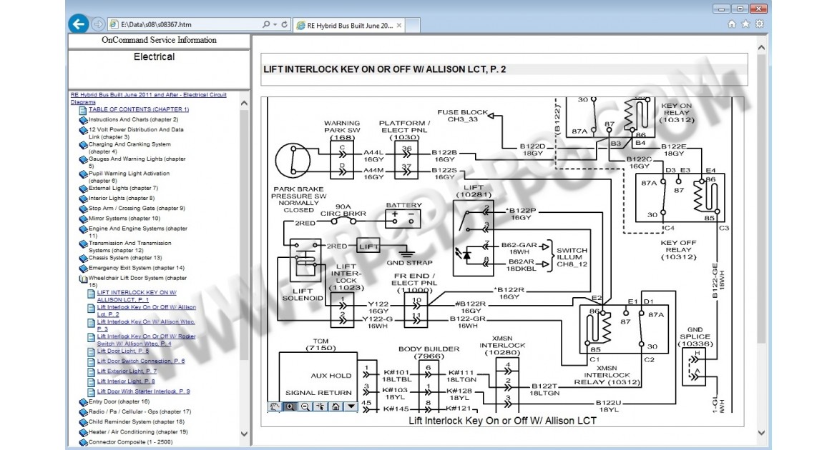Go back with the browser back arrow

pos(79,24)
